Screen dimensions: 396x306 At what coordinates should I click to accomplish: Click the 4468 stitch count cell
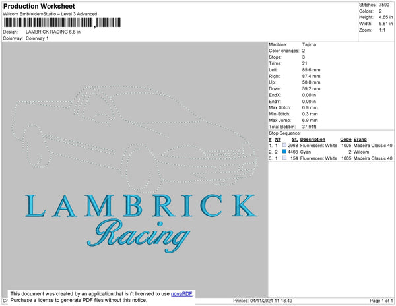click(292, 152)
